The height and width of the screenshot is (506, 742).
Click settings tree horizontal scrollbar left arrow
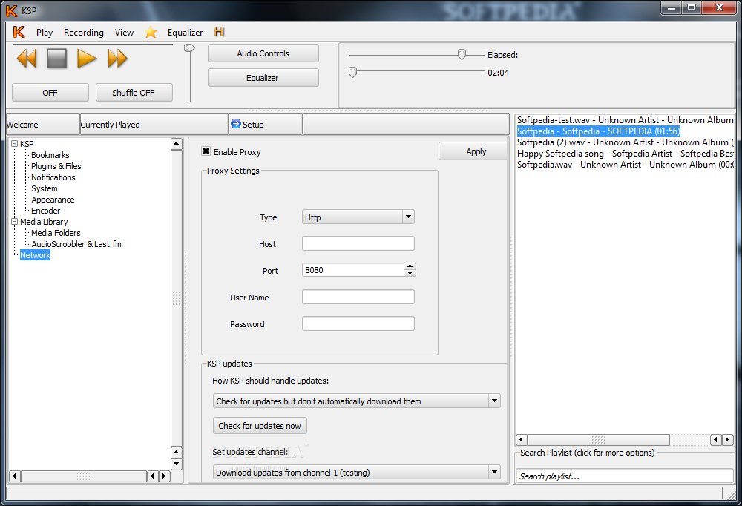(x=15, y=476)
